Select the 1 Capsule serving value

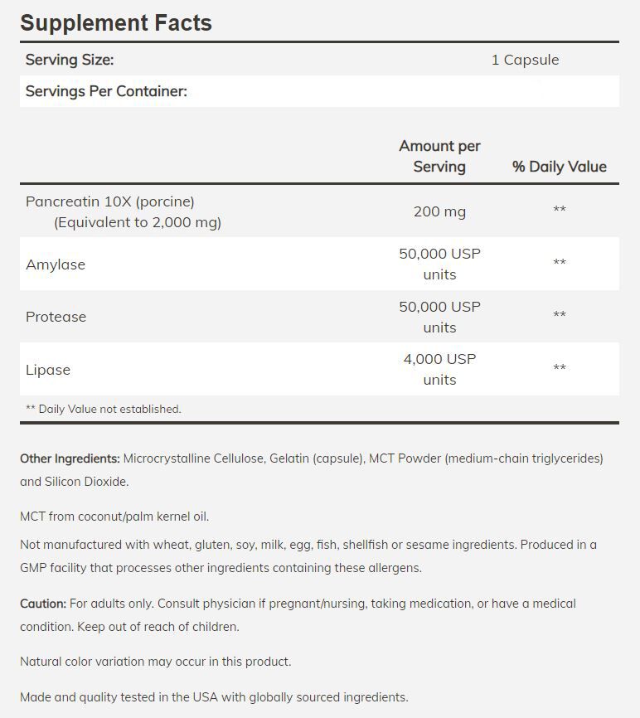click(525, 60)
